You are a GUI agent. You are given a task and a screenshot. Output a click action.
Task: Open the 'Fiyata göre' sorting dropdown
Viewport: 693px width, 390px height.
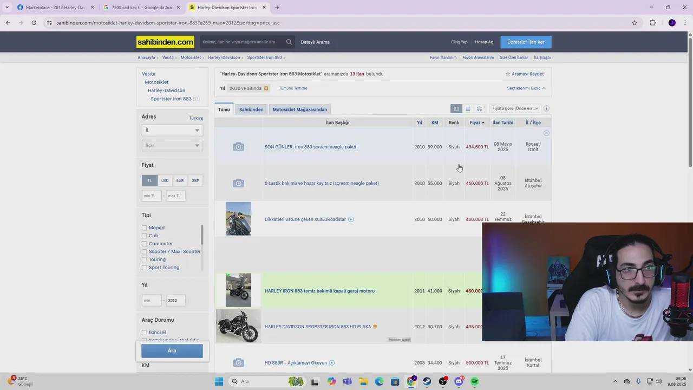pyautogui.click(x=515, y=108)
